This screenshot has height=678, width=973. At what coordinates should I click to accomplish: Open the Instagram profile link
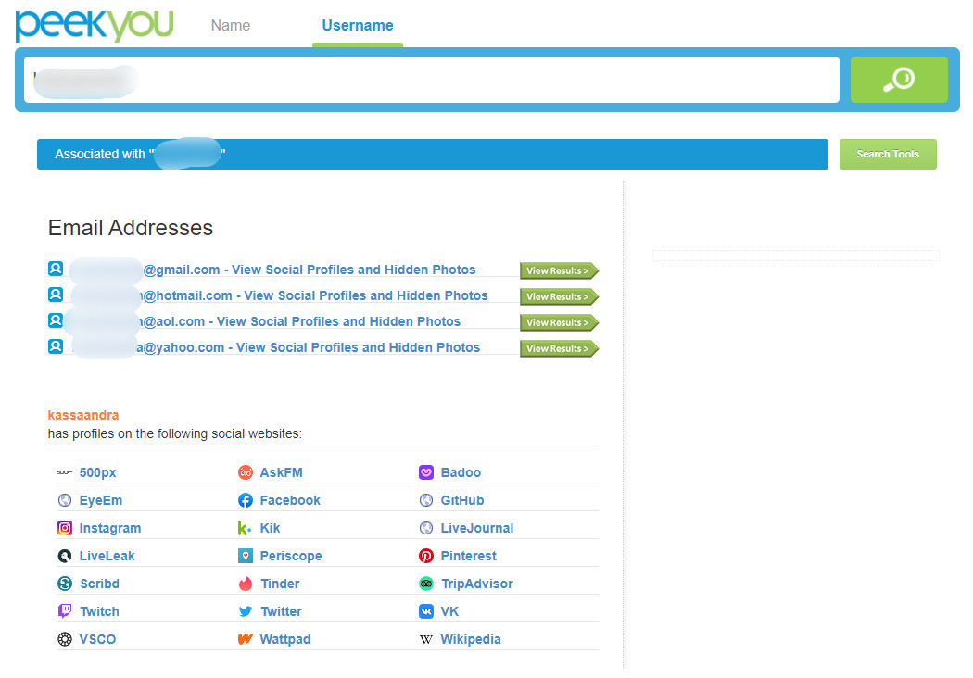[110, 529]
